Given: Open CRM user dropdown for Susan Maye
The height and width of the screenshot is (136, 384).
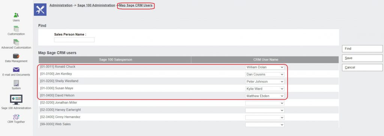Looking at the screenshot, I should coord(265,89).
